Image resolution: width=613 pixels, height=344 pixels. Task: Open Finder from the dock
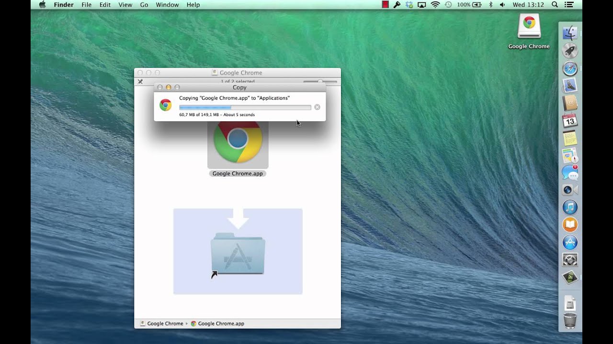(570, 33)
